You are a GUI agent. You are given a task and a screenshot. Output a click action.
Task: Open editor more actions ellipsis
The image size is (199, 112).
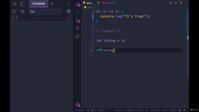(186, 3)
